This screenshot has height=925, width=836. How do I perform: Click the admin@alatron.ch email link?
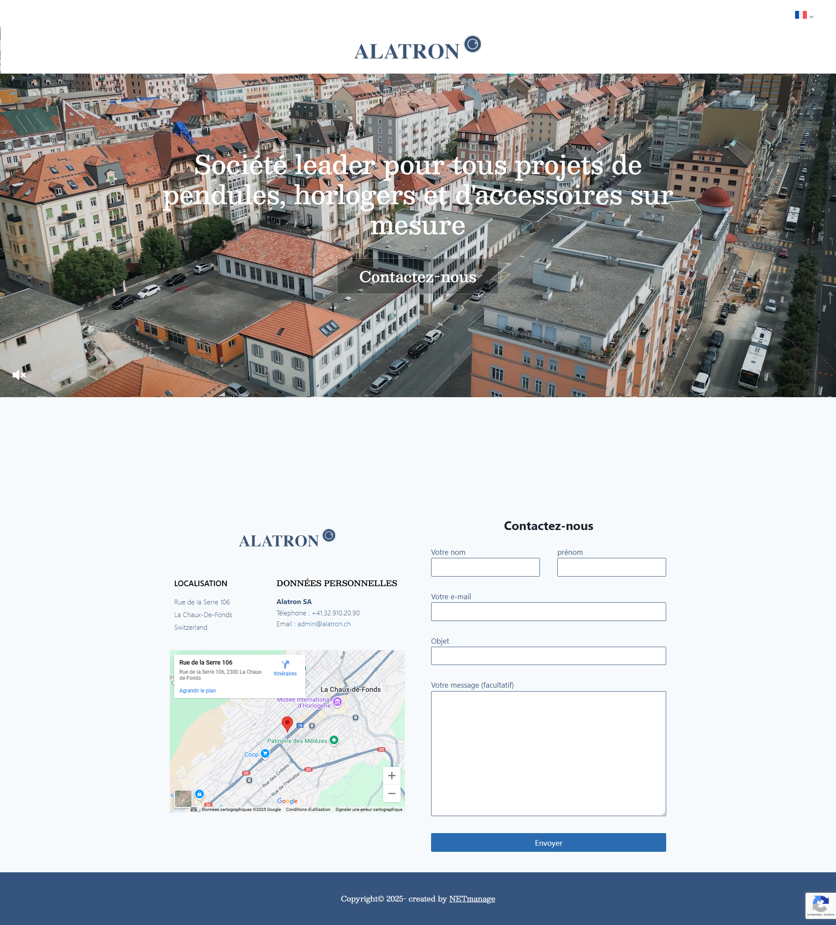(324, 624)
